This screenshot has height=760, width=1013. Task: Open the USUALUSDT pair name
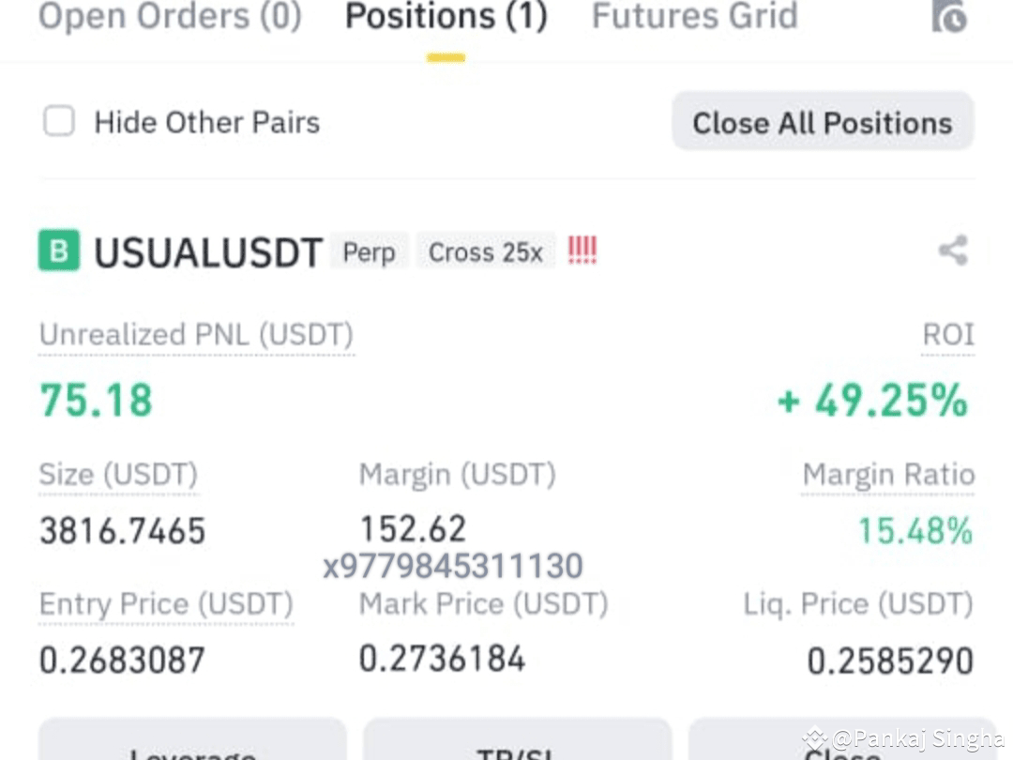208,252
